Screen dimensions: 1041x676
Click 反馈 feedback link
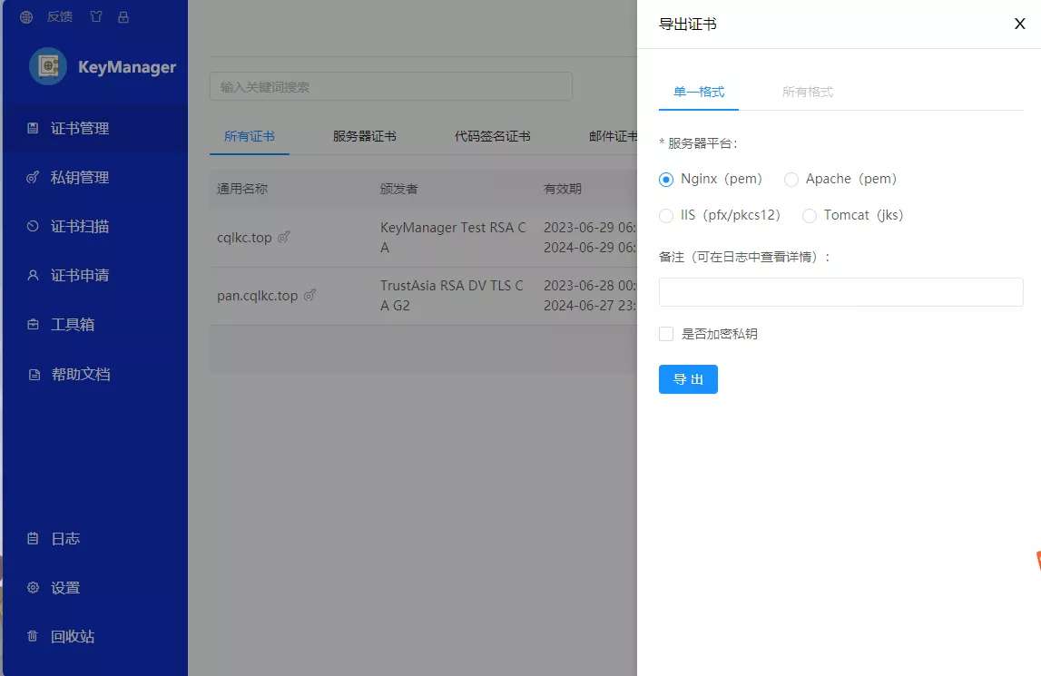click(x=60, y=17)
